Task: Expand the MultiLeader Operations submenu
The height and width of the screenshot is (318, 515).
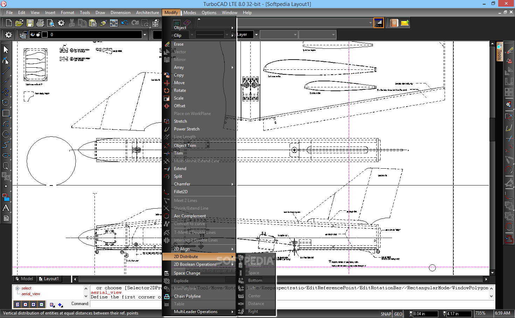Action: (199, 312)
